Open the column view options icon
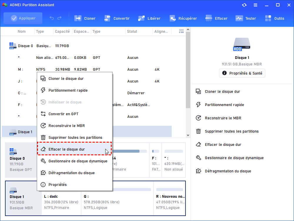 click(x=181, y=31)
